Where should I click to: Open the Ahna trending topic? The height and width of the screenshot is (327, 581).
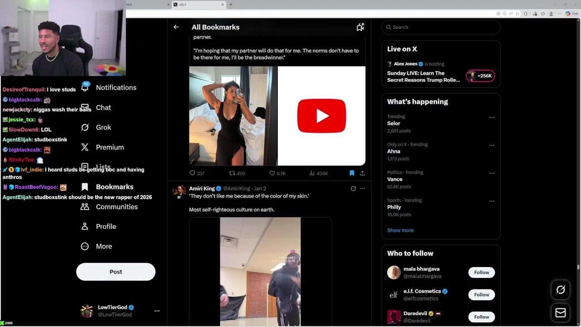[394, 151]
